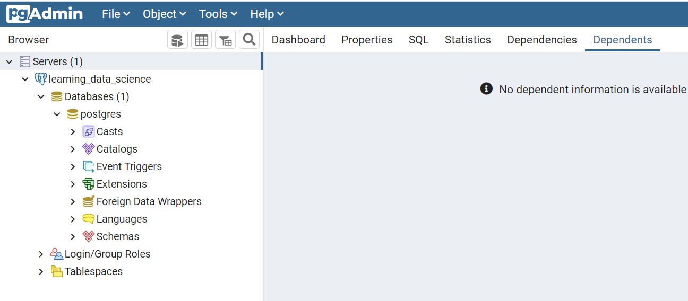Click the learning_data_science elephant server icon
Image resolution: width=688 pixels, height=301 pixels.
point(41,79)
